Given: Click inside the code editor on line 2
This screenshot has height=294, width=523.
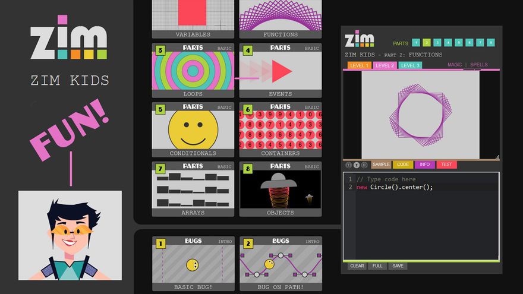Looking at the screenshot, I should (395, 187).
